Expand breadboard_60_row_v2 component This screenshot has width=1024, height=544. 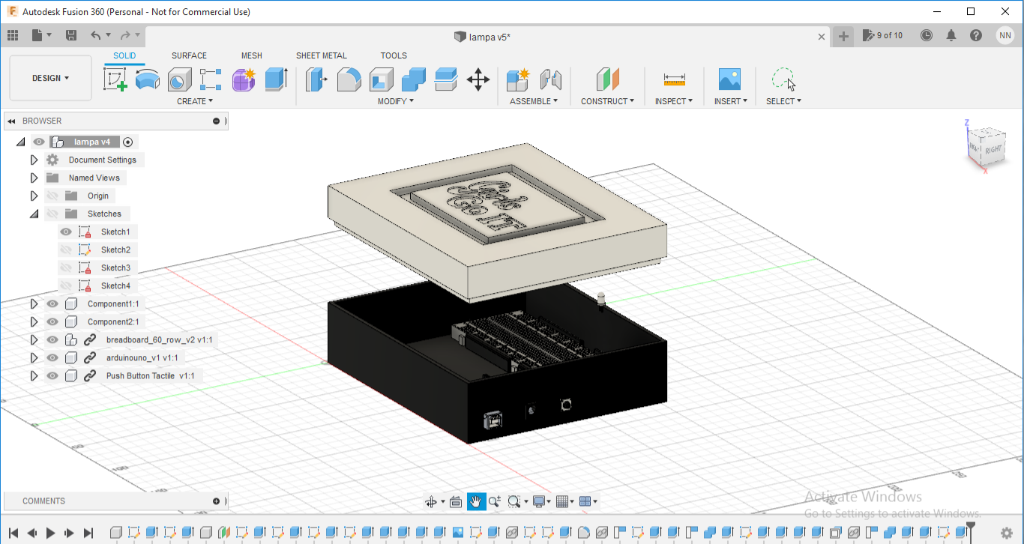click(34, 339)
